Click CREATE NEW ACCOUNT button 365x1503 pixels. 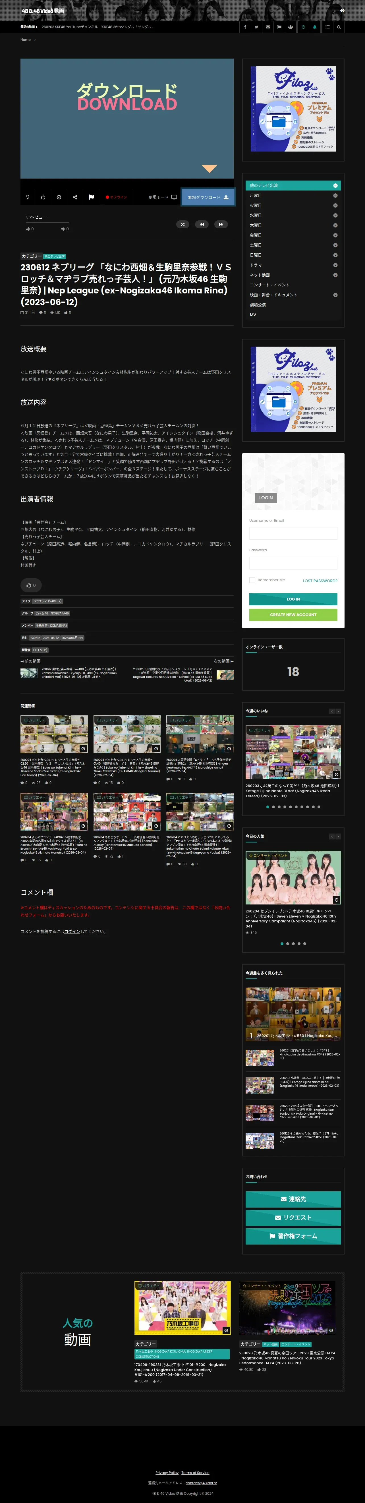pos(293,615)
